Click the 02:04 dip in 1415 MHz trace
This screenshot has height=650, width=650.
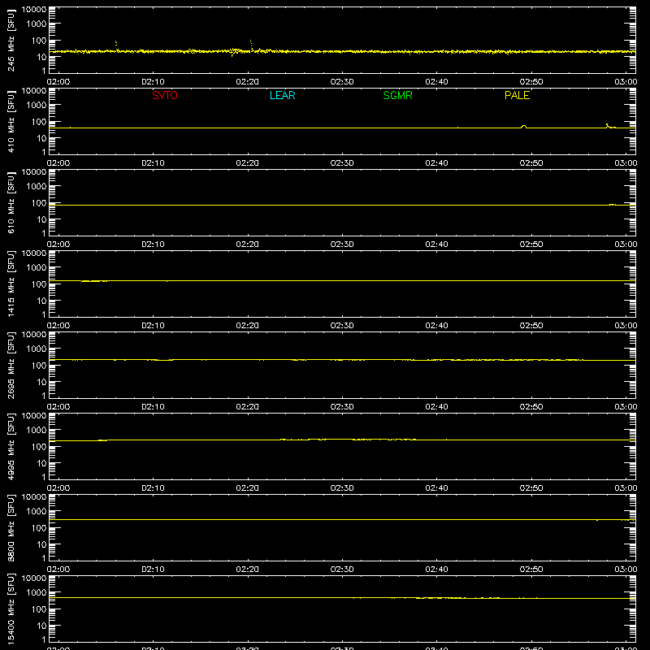click(94, 281)
